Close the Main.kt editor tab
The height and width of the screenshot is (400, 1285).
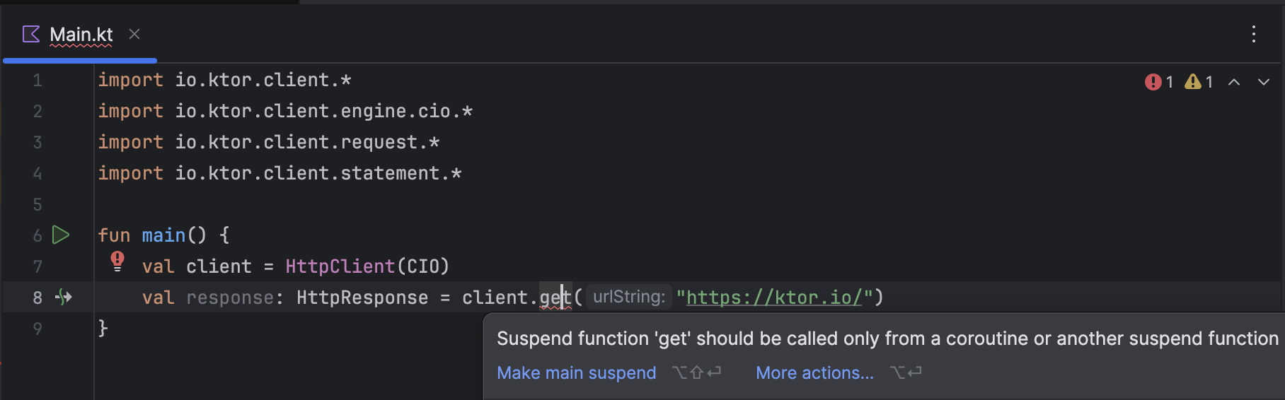134,34
